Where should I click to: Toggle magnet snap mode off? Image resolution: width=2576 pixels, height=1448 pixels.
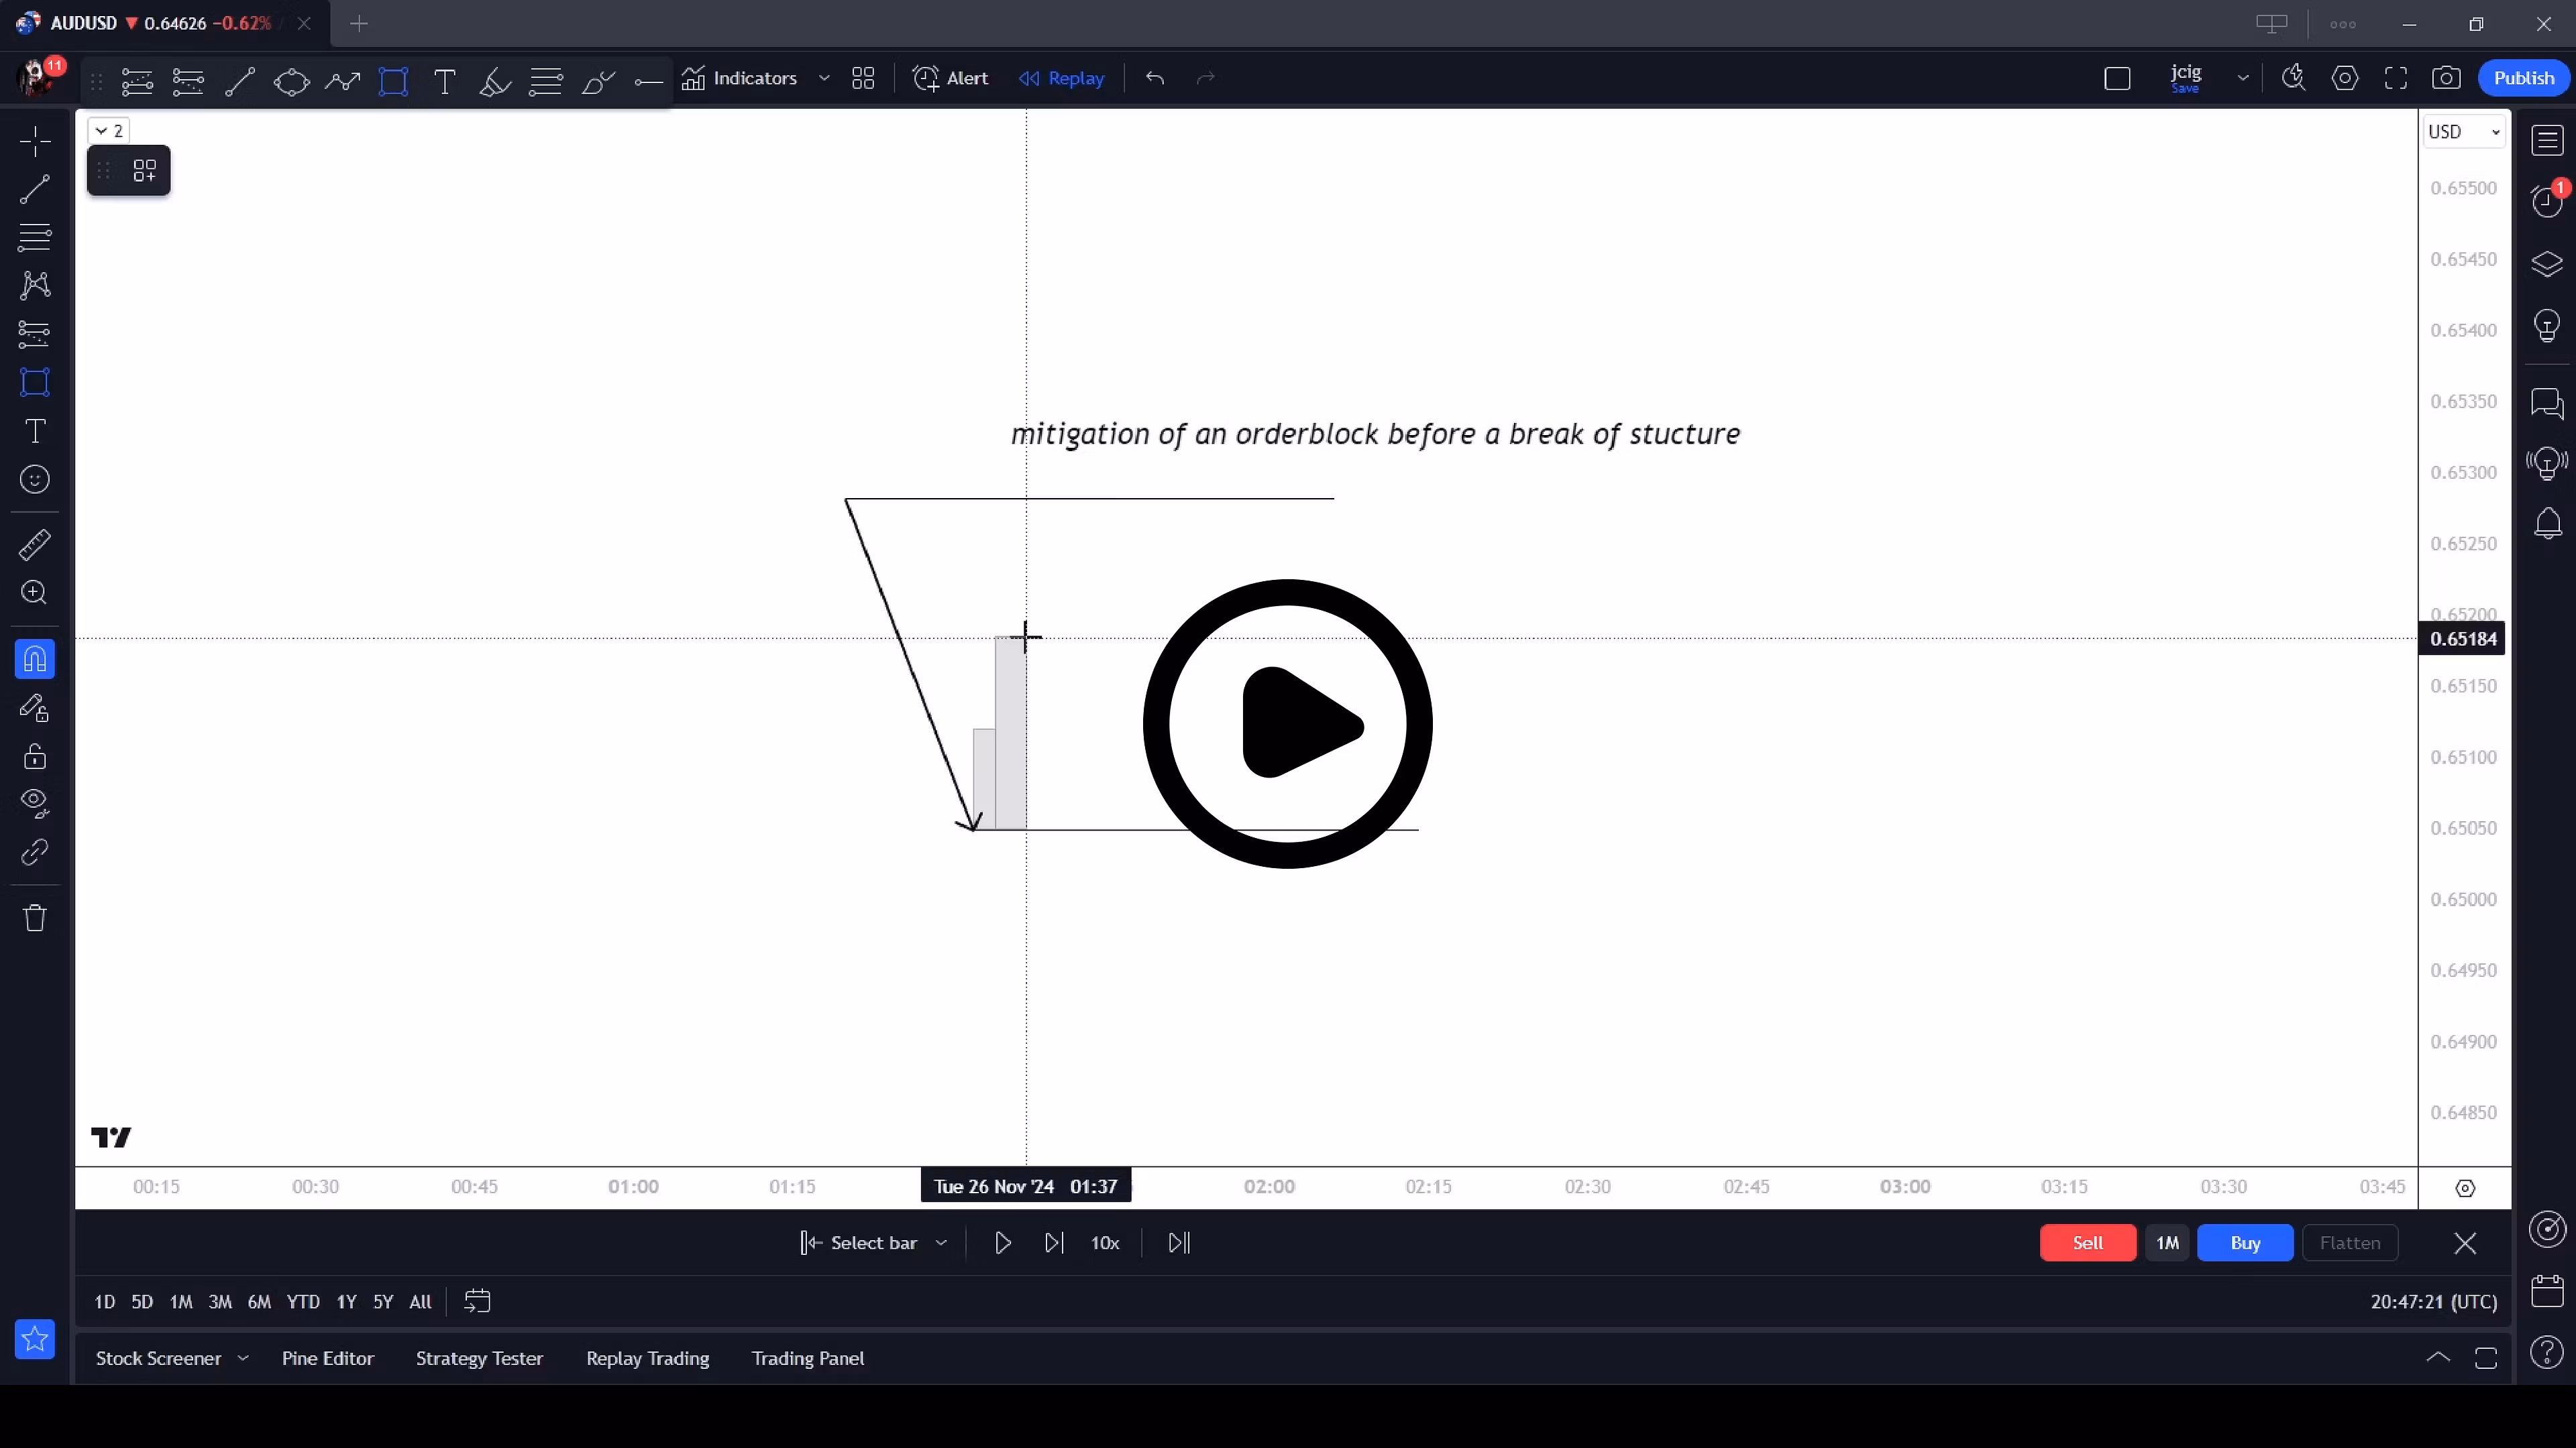coord(35,658)
